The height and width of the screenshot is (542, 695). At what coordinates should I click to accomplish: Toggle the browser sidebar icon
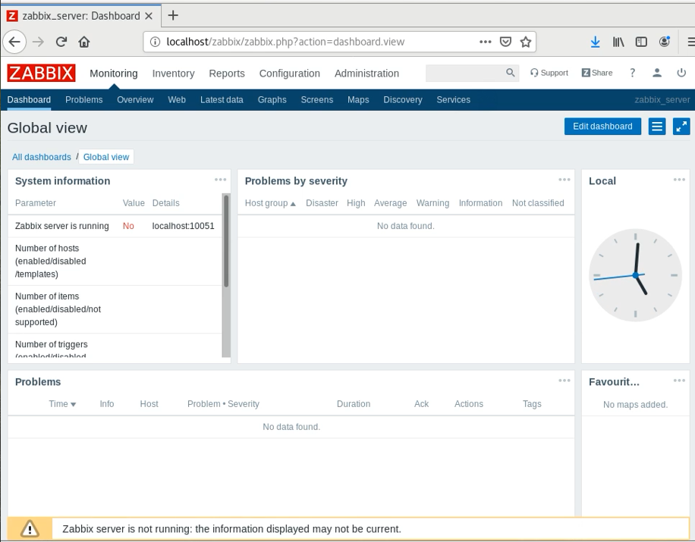click(641, 42)
